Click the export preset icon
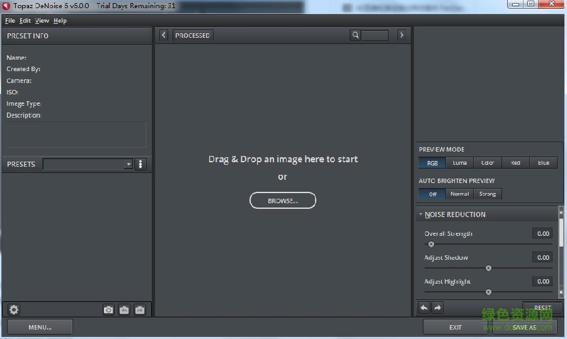 coord(140,310)
